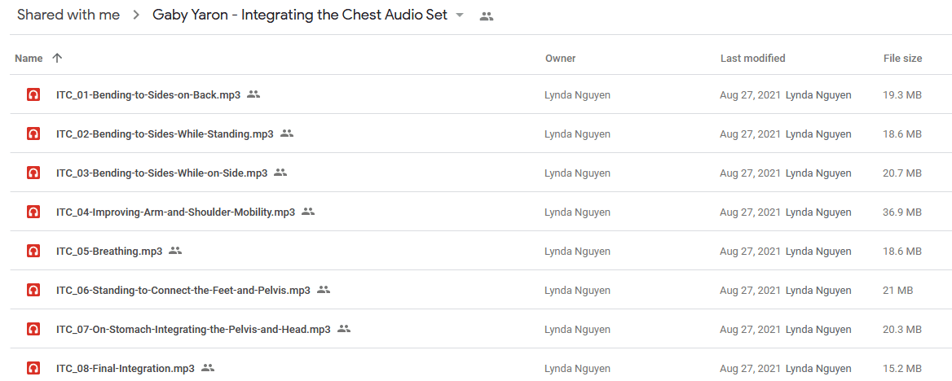Expand breadcrumb chevron after Shared with me
The image size is (952, 381).
pos(137,15)
